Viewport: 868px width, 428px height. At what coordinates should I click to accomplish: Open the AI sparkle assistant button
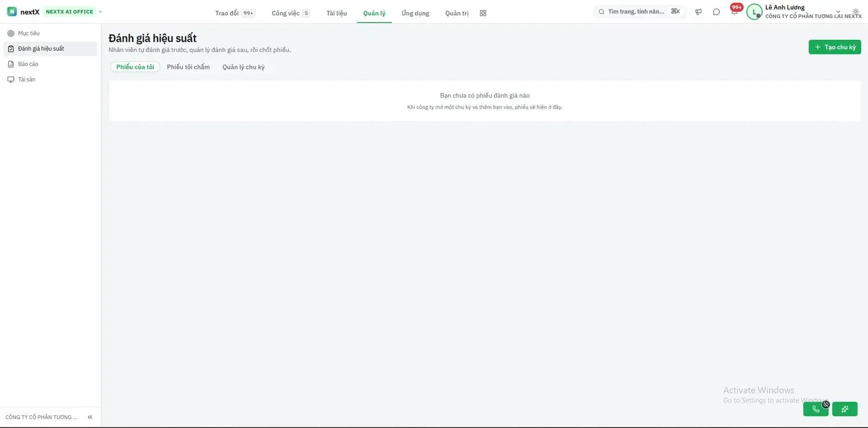pyautogui.click(x=845, y=409)
